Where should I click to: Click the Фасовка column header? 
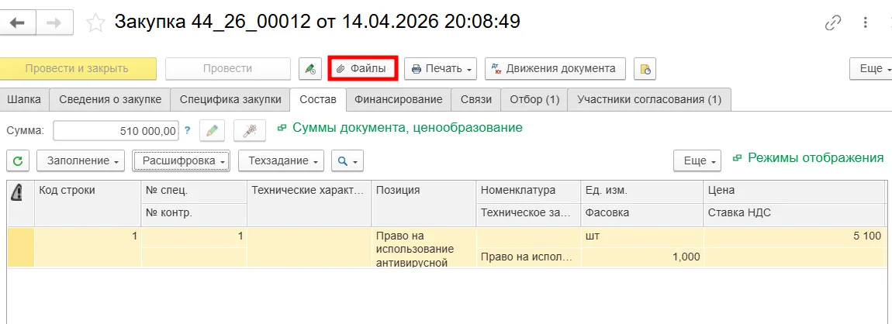[642, 214]
